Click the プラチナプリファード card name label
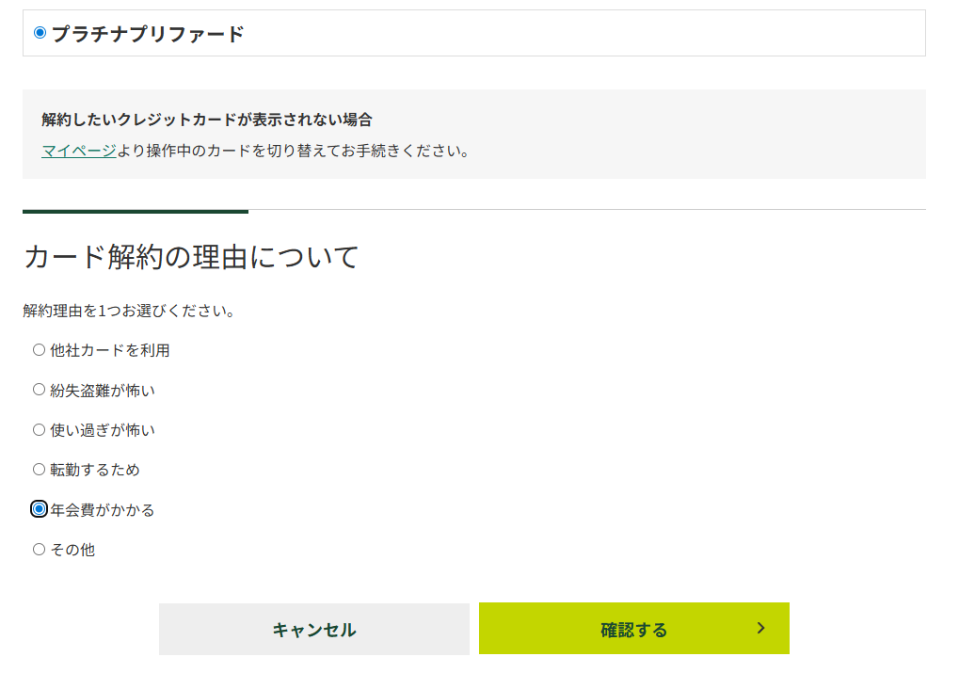This screenshot has height=673, width=959. 148,34
